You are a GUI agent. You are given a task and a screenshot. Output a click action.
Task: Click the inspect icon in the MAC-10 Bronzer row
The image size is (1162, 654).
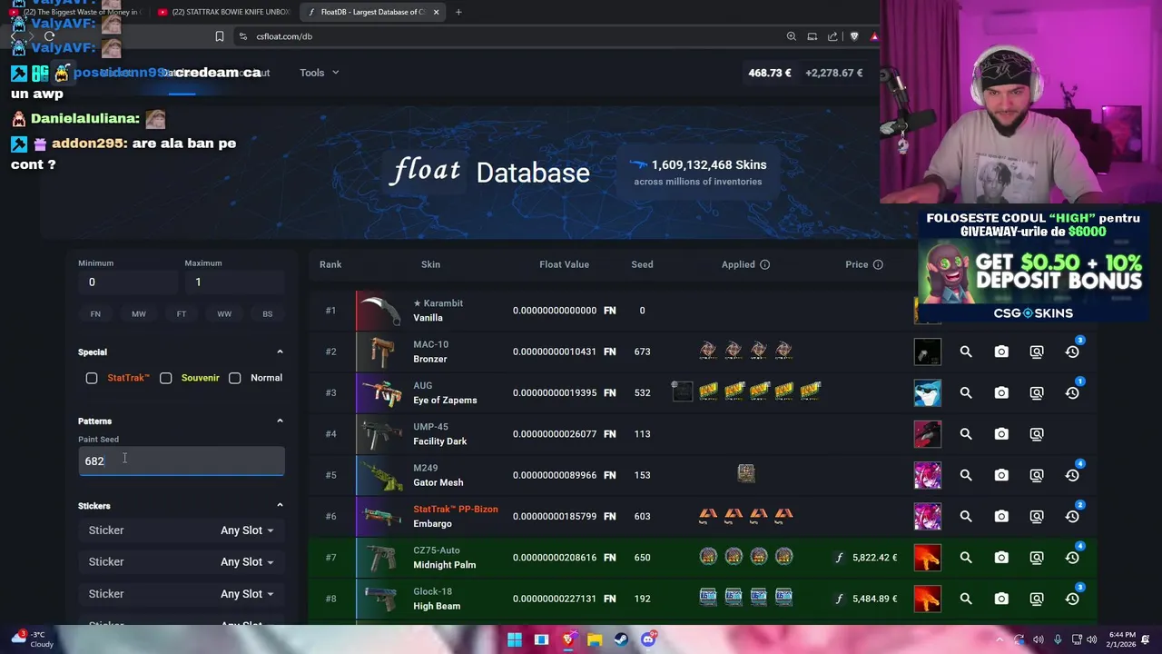(1037, 352)
